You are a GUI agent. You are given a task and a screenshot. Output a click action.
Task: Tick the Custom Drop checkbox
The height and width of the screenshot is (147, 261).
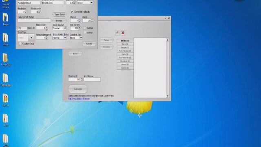pos(20,44)
